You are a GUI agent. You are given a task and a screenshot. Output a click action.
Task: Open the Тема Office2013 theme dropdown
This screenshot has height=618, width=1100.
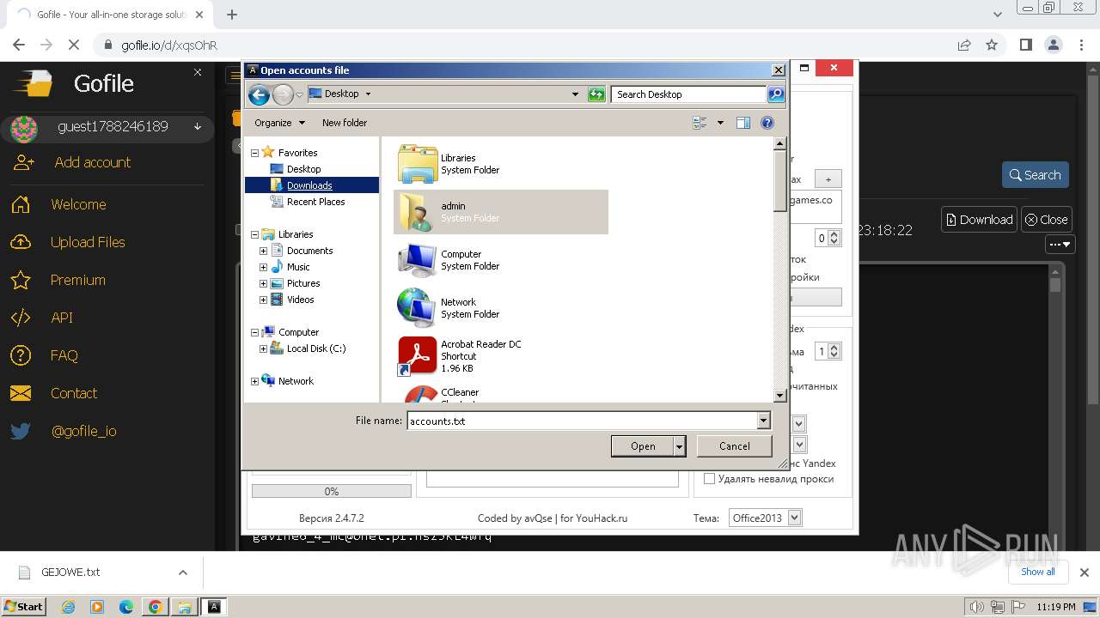coord(794,518)
